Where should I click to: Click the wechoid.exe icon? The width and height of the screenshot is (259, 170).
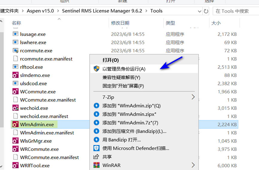tap(16, 108)
